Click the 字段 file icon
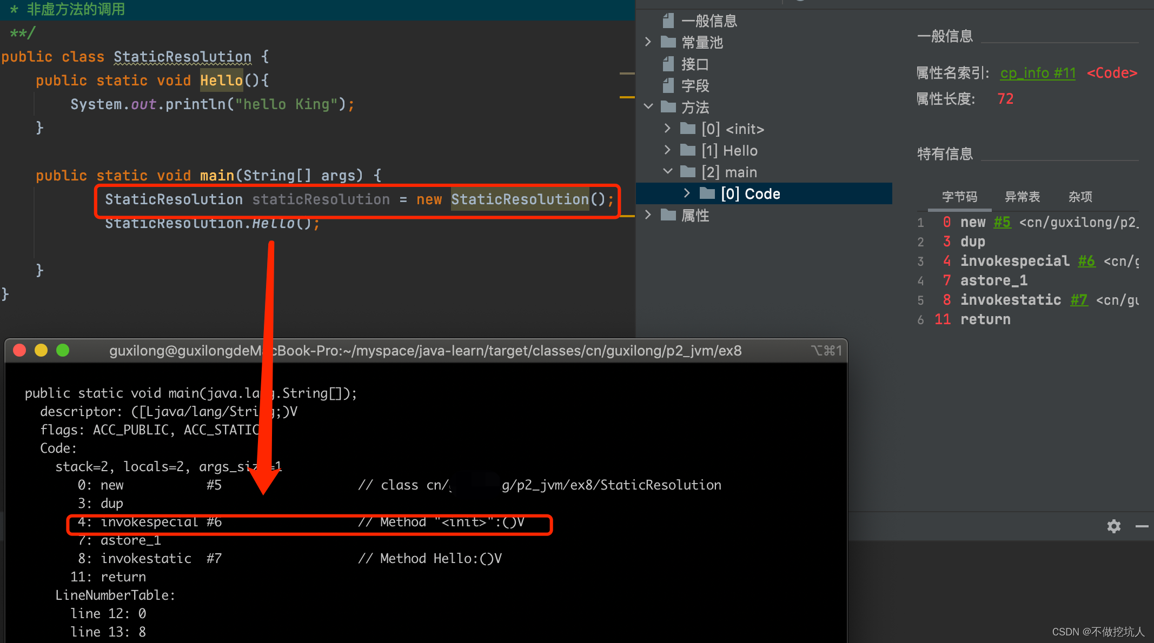 click(668, 85)
